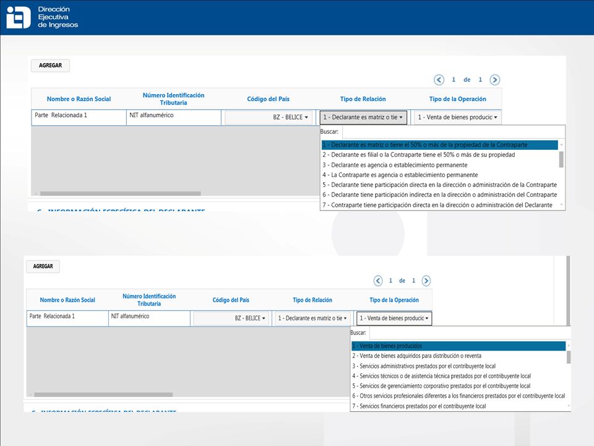Open Tipo de la Operación dropdown, upper panel
Image resolution: width=594 pixels, height=446 pixels.
click(457, 117)
